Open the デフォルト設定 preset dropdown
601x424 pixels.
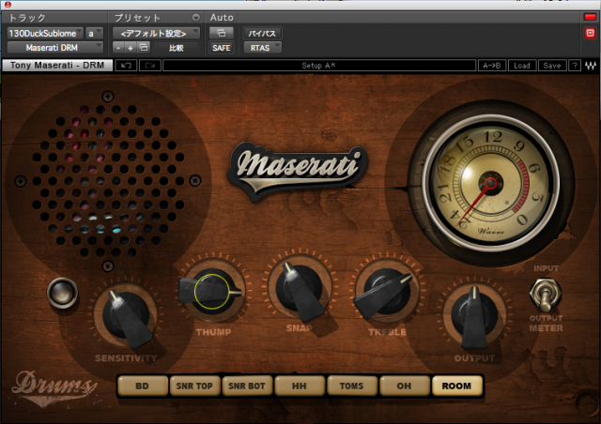pyautogui.click(x=156, y=34)
